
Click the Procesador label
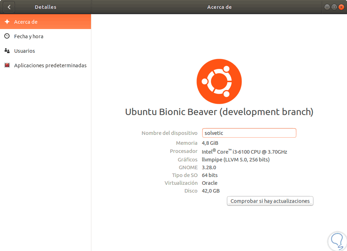pos(184,151)
